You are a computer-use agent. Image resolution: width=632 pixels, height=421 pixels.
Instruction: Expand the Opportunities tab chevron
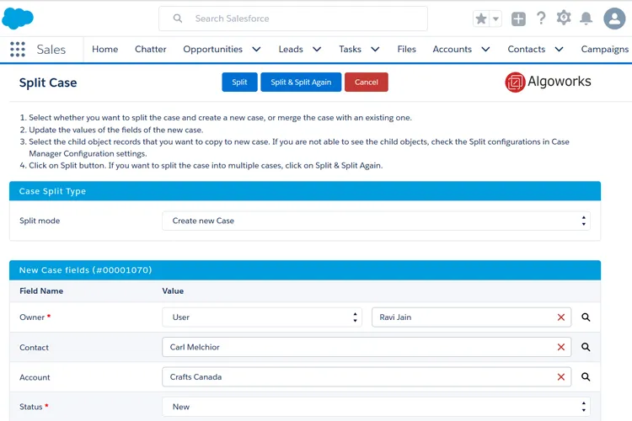(256, 49)
